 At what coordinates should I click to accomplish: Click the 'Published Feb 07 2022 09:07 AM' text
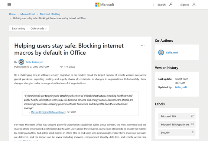[x=32, y=67]
